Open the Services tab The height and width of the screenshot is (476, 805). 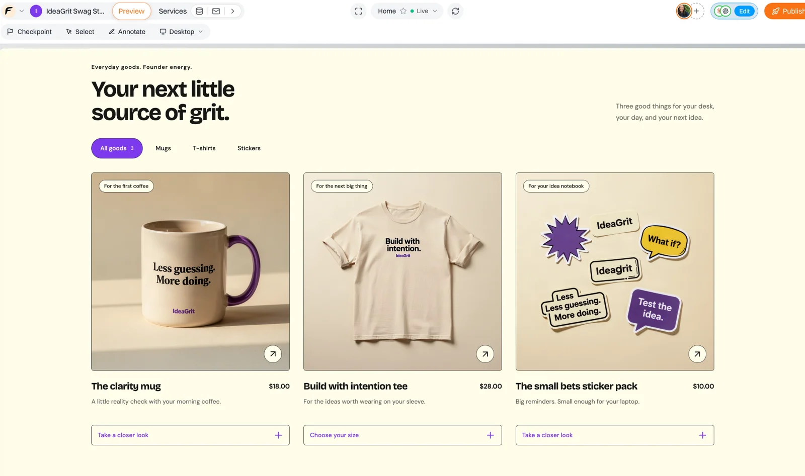(173, 11)
